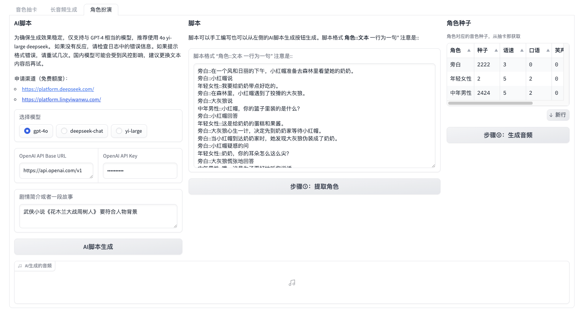The height and width of the screenshot is (313, 588).
Task: Focus the OpenAI API Key password field
Action: [x=140, y=171]
